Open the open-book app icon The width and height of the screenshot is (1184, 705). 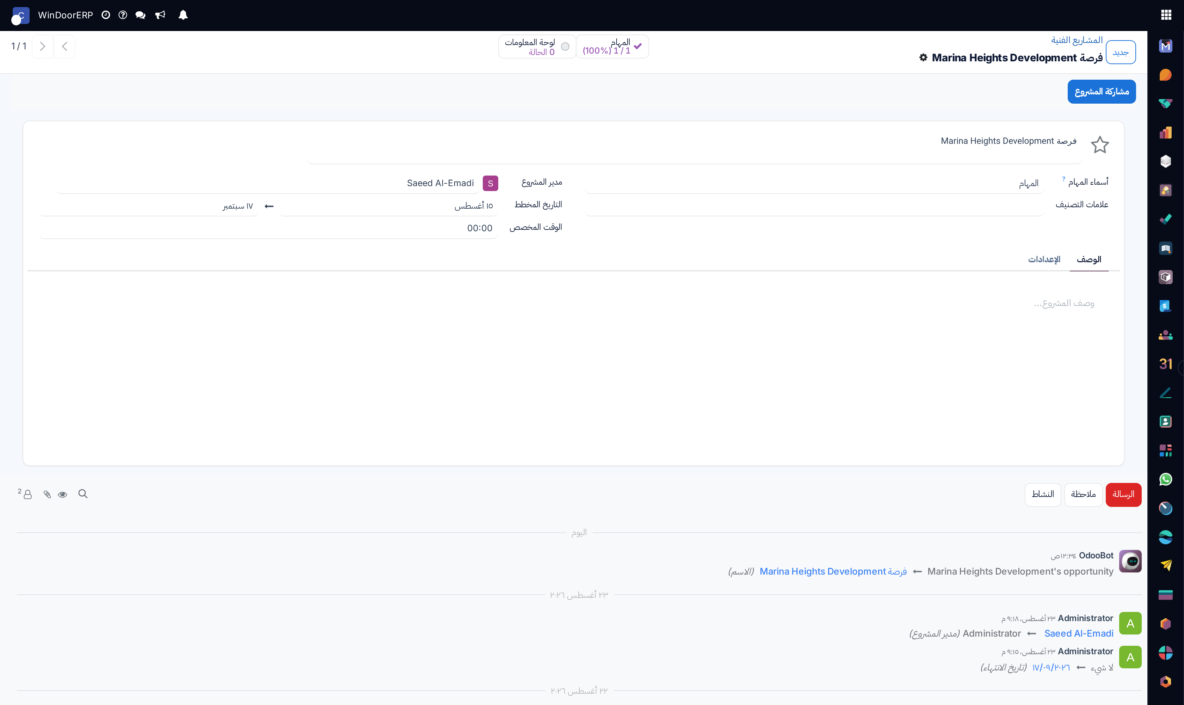(1165, 248)
